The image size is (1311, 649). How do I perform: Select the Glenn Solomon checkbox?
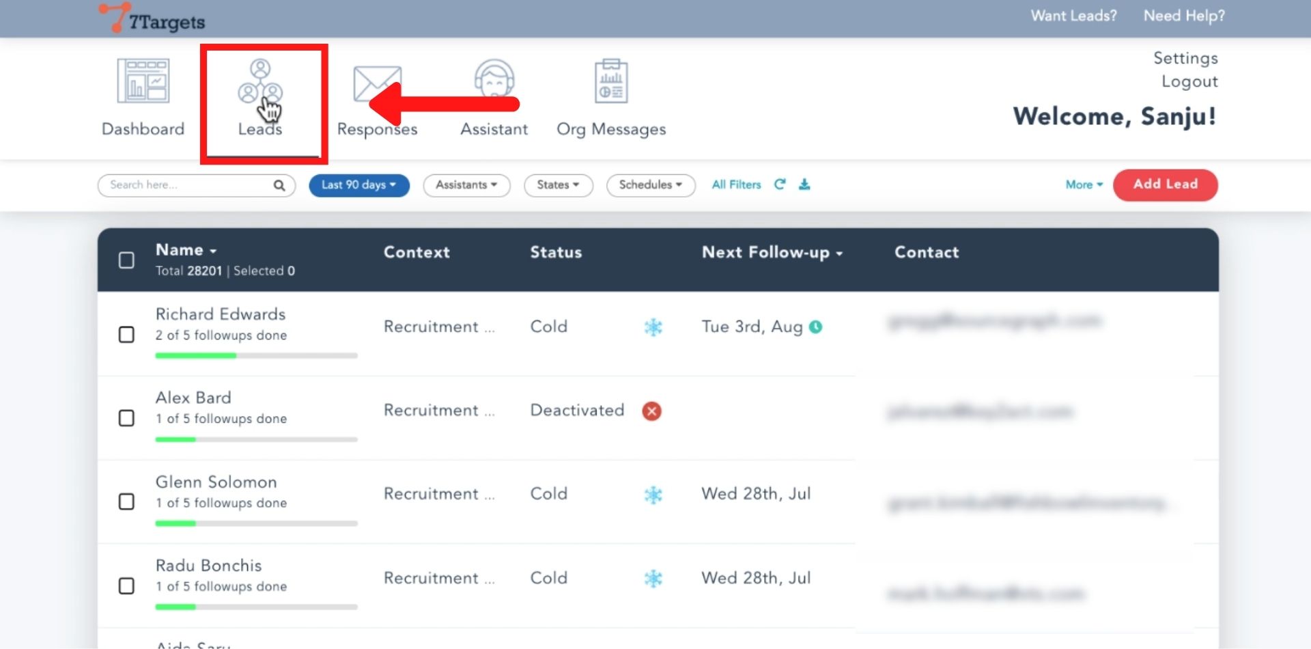(x=126, y=502)
